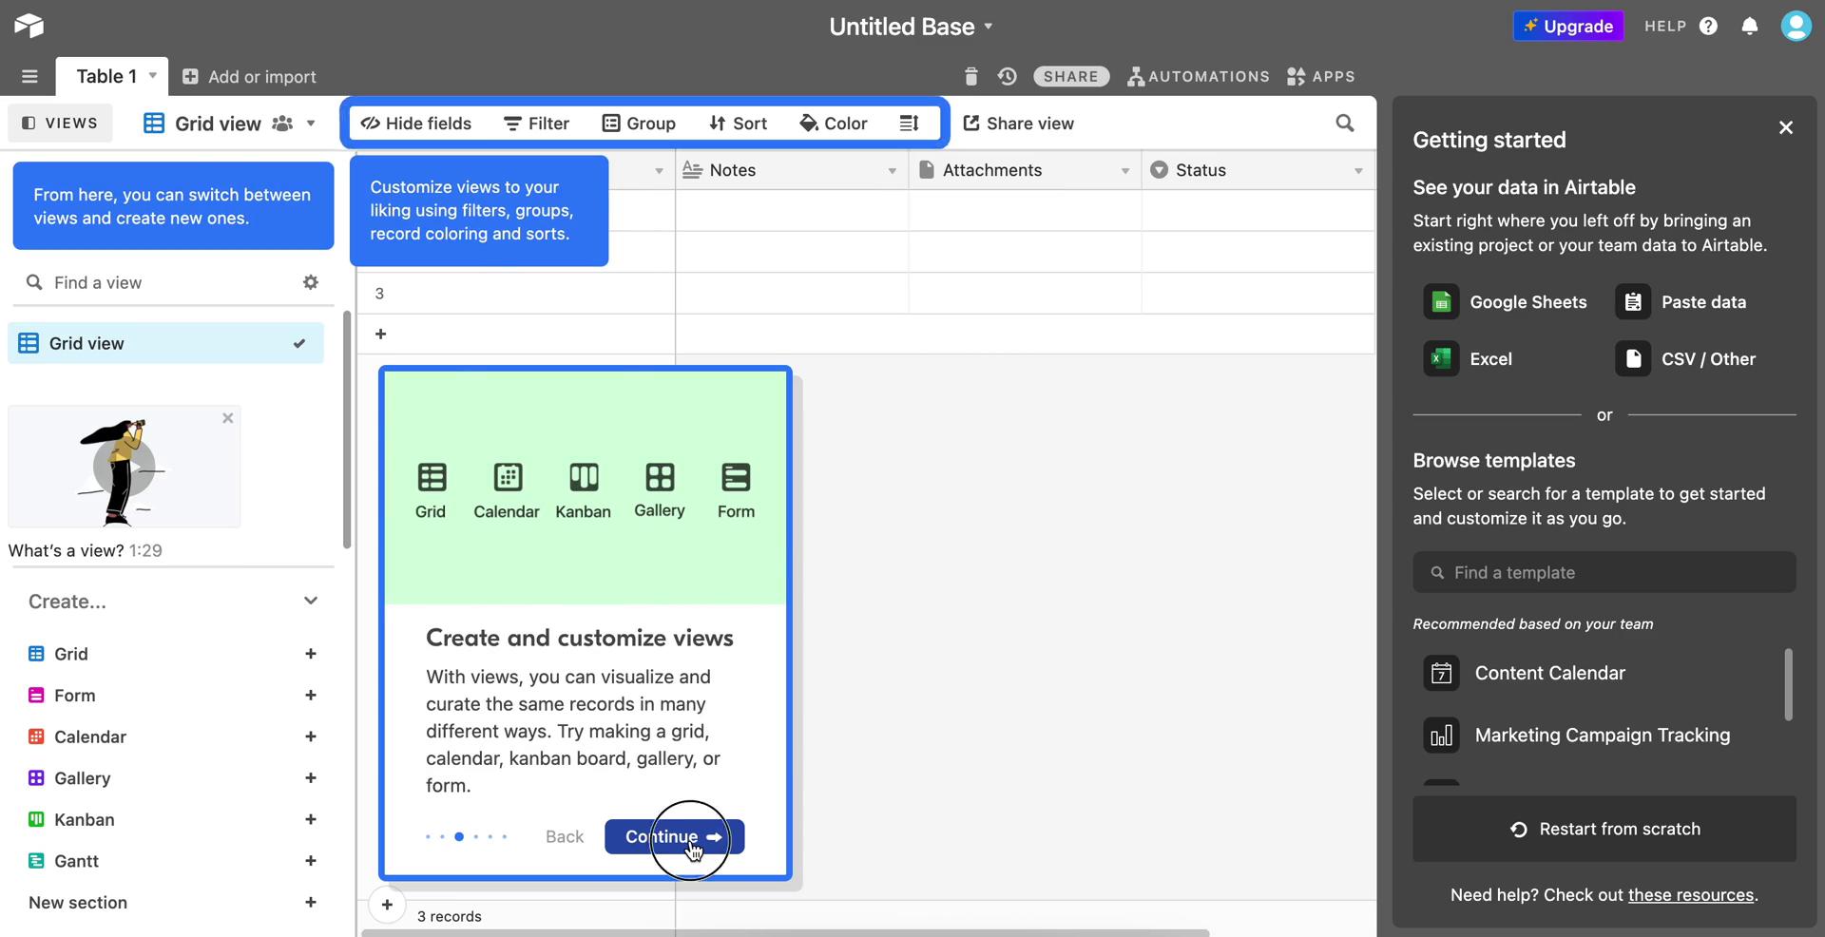
Task: Open the Filter menu
Action: point(536,124)
